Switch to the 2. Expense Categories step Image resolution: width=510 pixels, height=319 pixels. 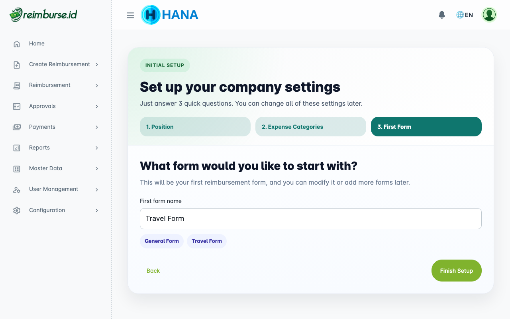(310, 126)
